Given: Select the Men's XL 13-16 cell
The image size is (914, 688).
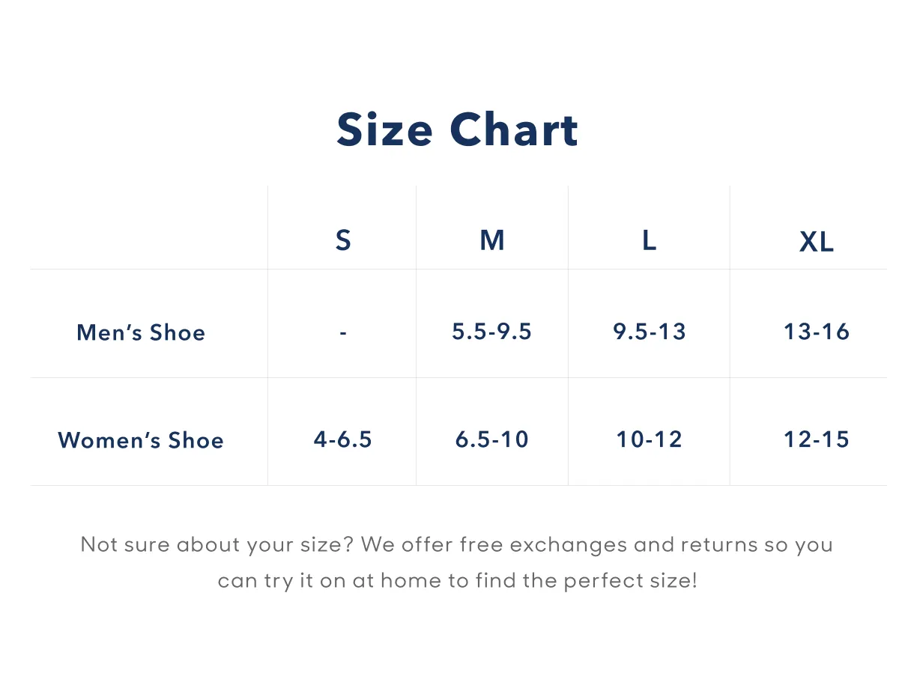Looking at the screenshot, I should coord(817,332).
